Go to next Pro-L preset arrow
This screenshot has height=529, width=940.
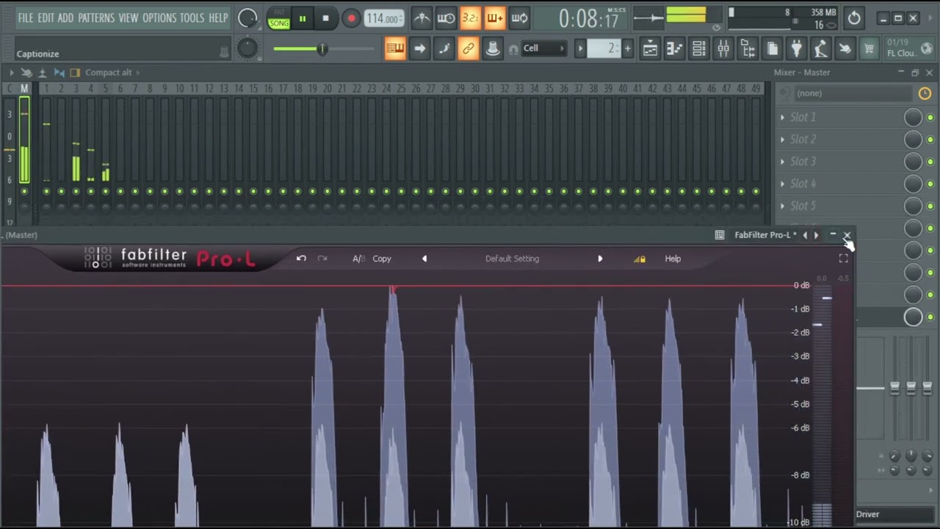600,259
